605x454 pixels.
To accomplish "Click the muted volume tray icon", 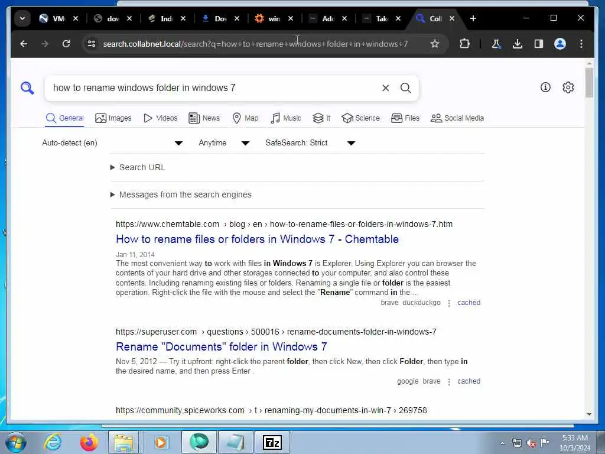I will pos(531,443).
